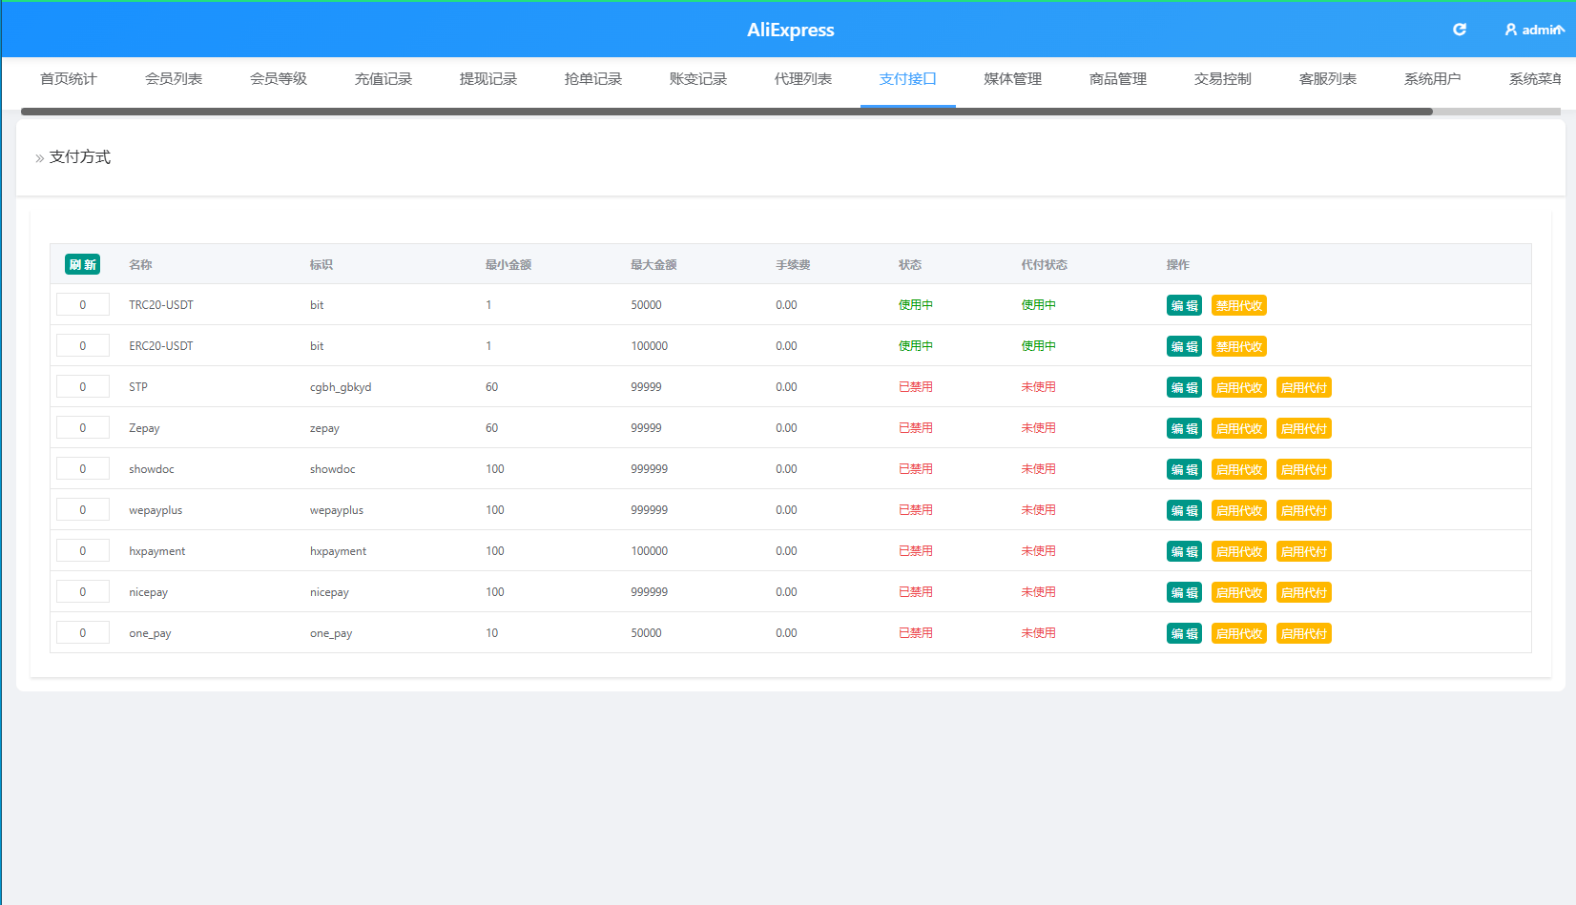Edit the TRC20-USDT payment row
The image size is (1576, 905).
[x=1184, y=305]
